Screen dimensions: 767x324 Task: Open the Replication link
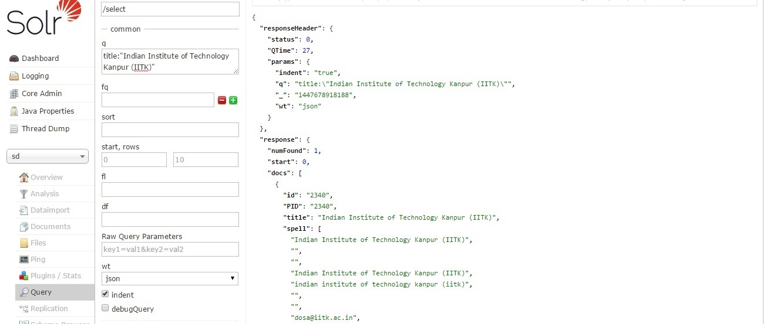tap(49, 309)
